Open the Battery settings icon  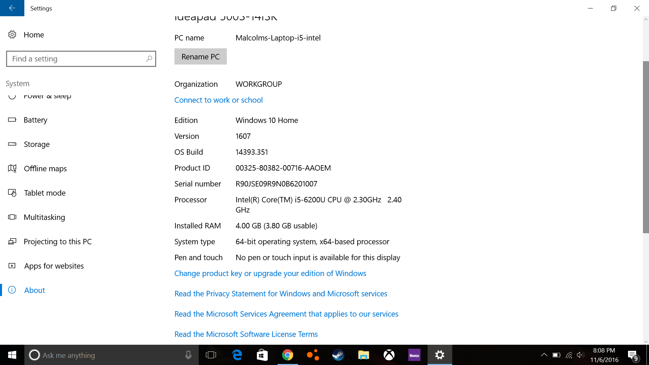12,120
